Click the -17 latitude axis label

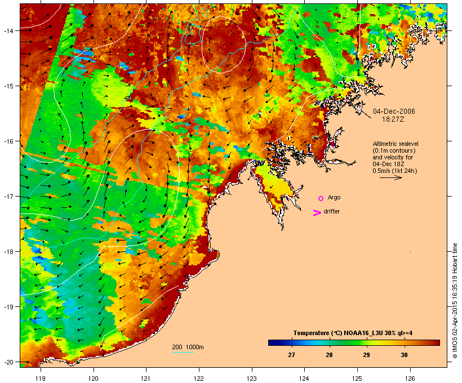pos(8,196)
